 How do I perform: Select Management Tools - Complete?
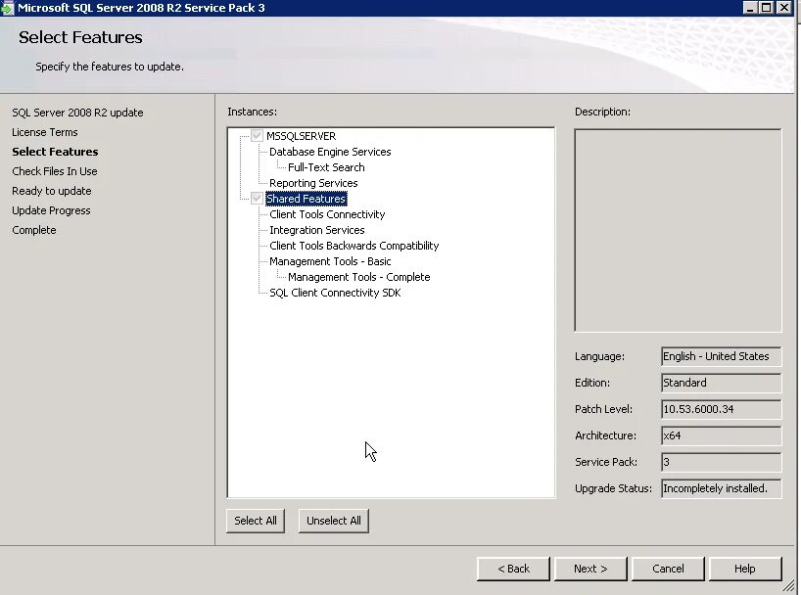click(x=358, y=277)
